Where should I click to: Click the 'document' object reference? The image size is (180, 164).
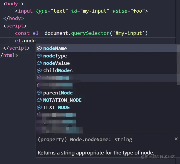tap(56, 33)
